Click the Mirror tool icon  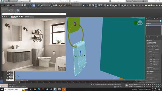coord(84,5)
